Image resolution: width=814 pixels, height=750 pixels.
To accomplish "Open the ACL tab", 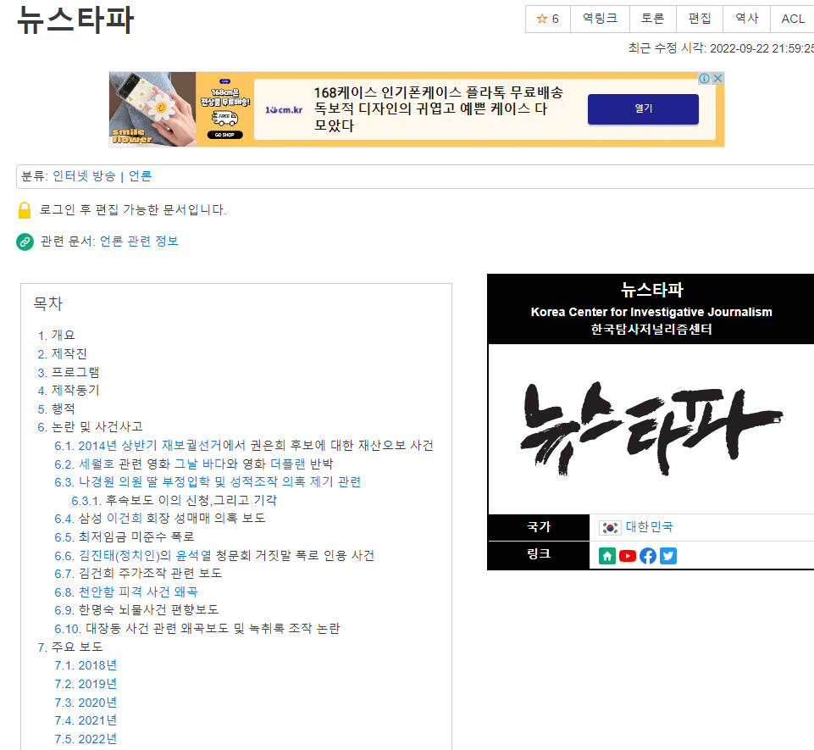I will coord(793,19).
